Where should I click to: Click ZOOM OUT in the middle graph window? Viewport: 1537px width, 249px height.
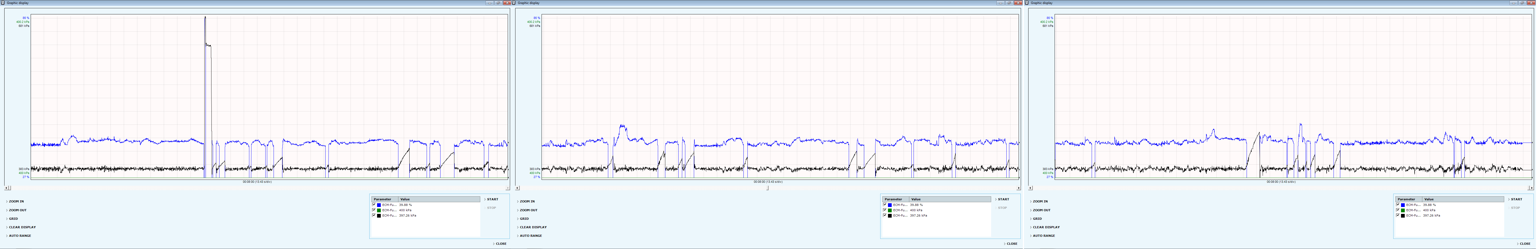pos(529,210)
